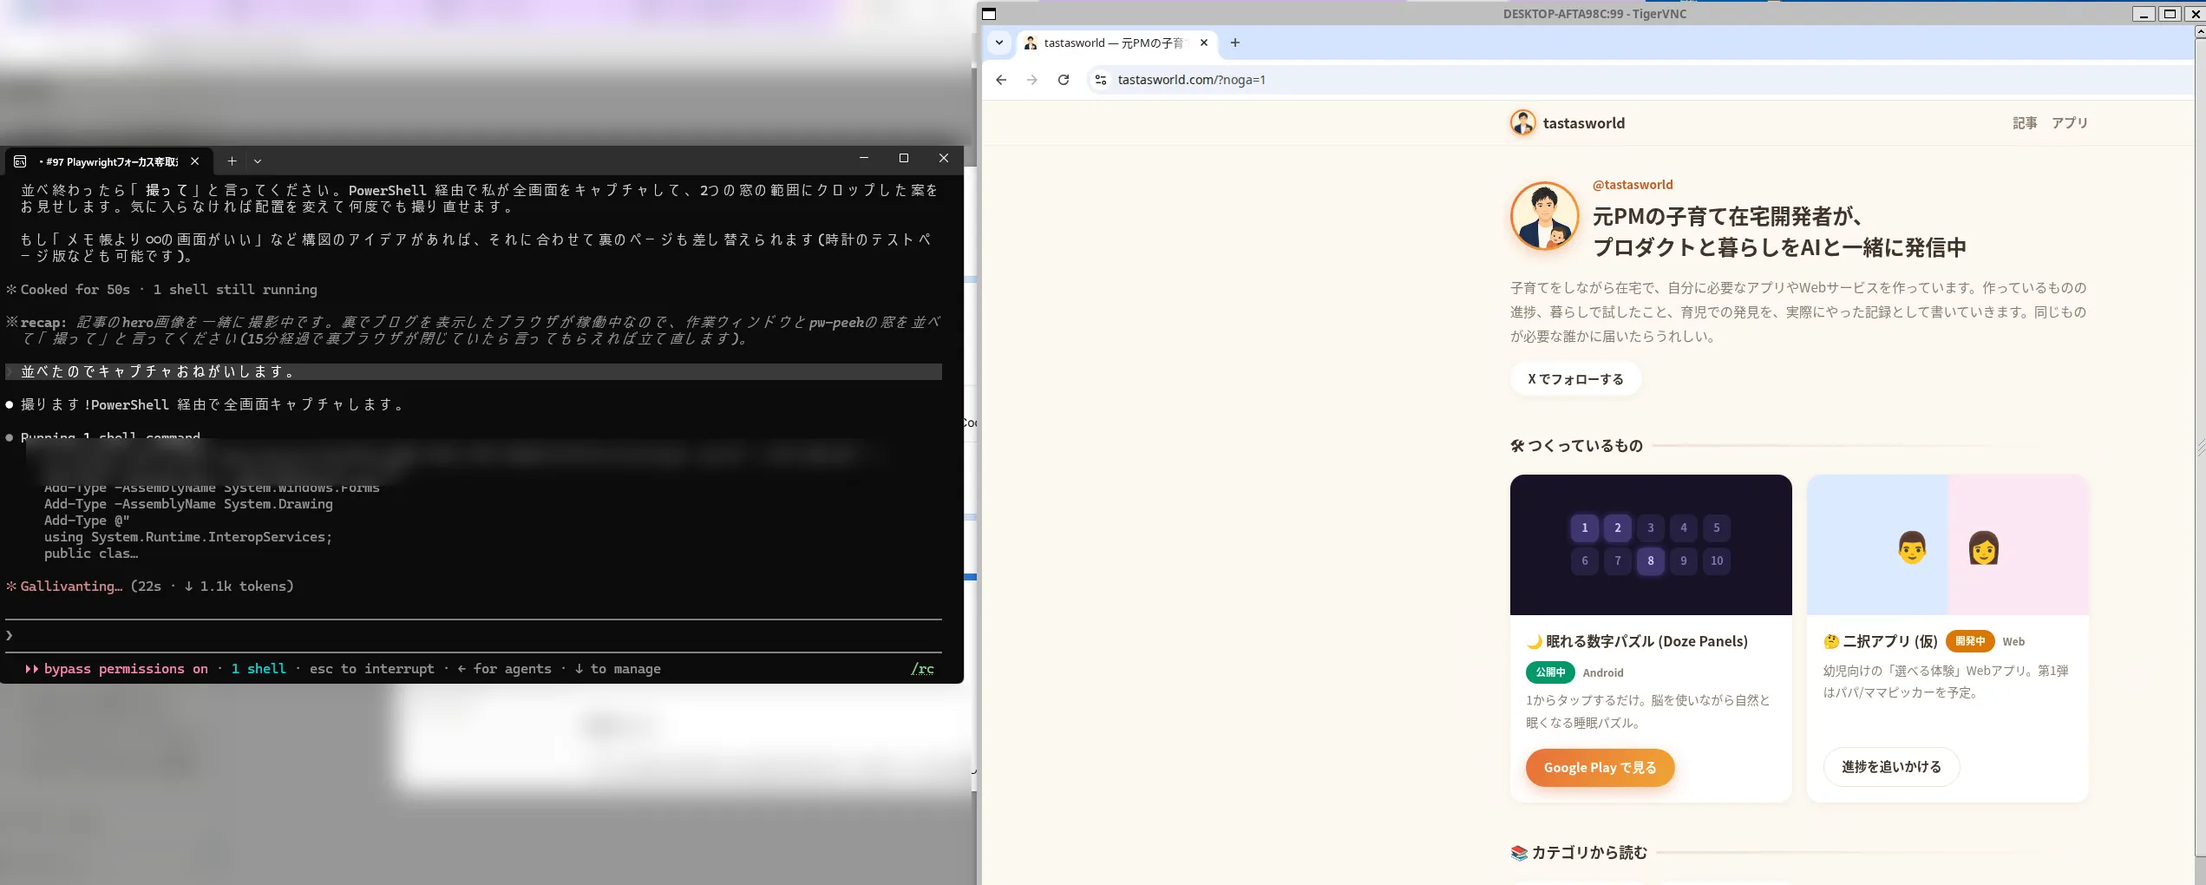Screen dimensions: 2206x885
Task: Click the terminal prompt input line
Action: [474, 636]
